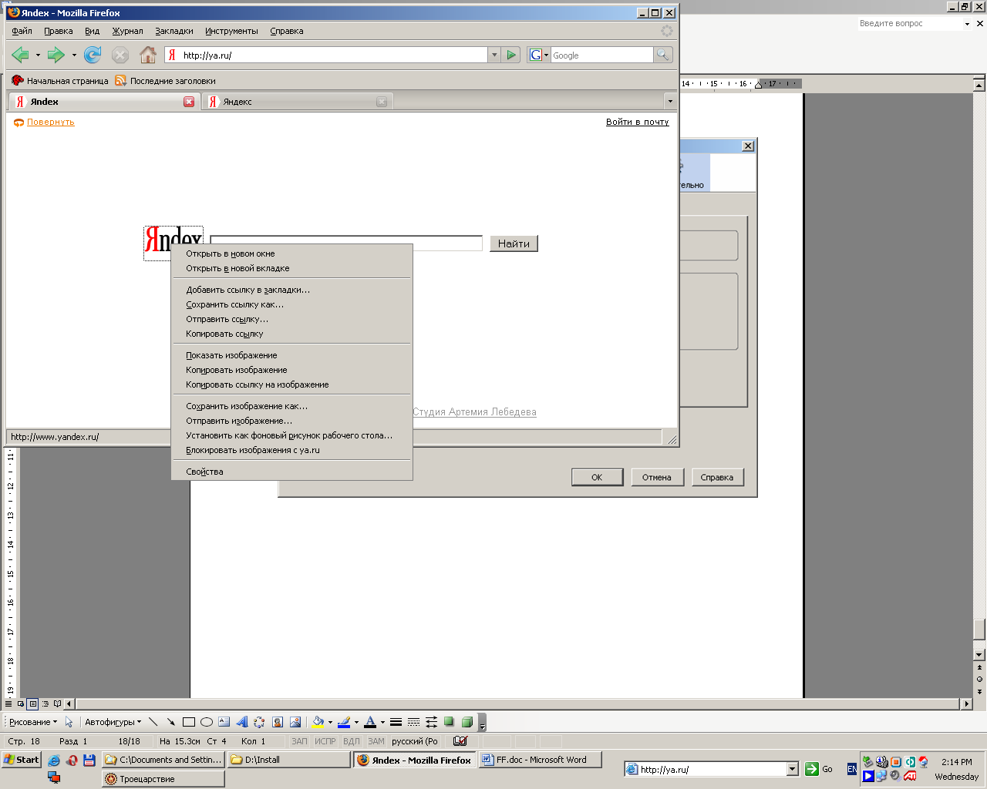Open Line Style options in drawing toolbar
The width and height of the screenshot is (987, 789).
pos(396,722)
